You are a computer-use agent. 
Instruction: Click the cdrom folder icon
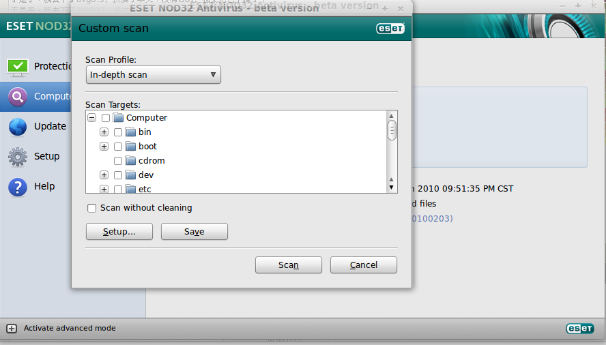point(130,161)
